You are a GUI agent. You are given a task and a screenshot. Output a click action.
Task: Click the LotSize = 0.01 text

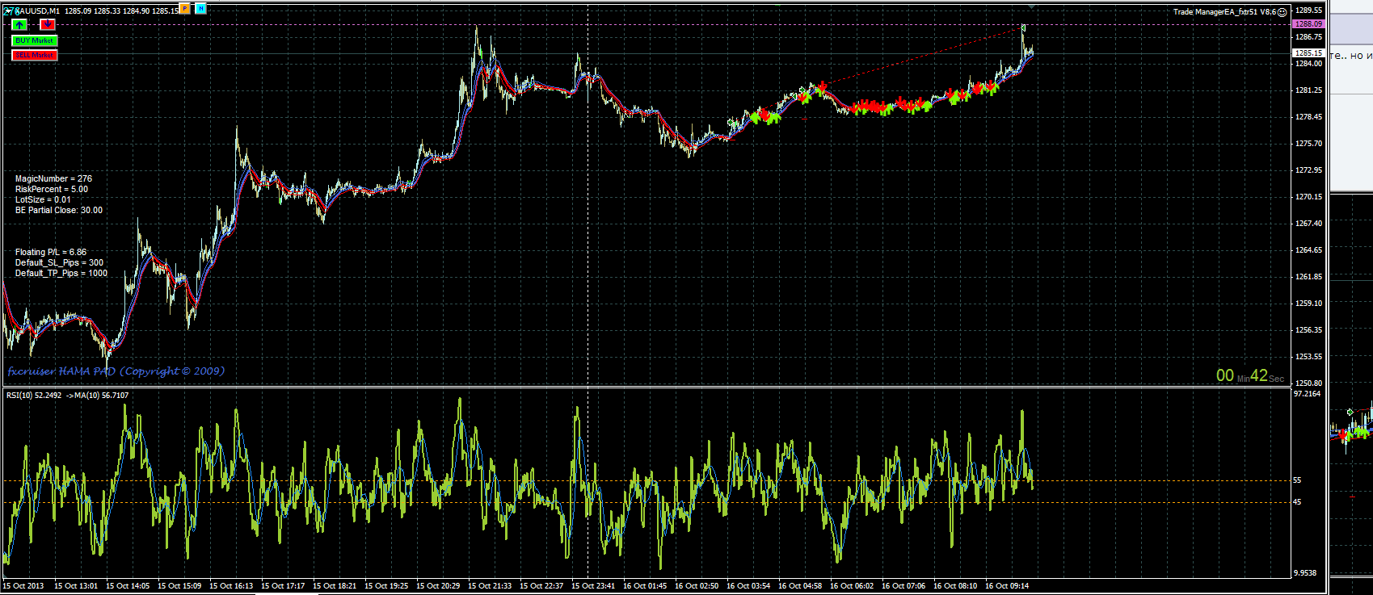[x=43, y=199]
